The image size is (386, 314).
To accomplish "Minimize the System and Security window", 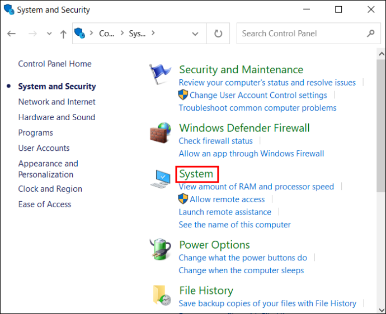I will click(x=307, y=9).
